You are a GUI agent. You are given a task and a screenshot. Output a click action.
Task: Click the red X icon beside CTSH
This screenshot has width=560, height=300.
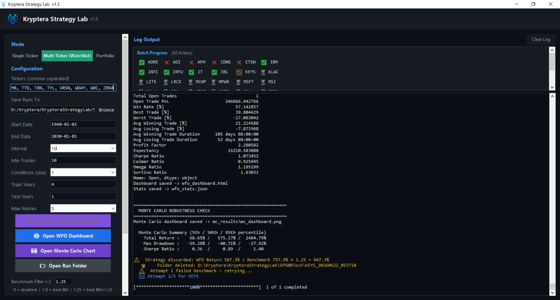point(239,62)
